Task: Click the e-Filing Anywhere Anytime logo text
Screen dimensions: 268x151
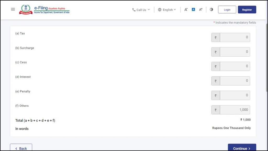Action: pos(52,10)
